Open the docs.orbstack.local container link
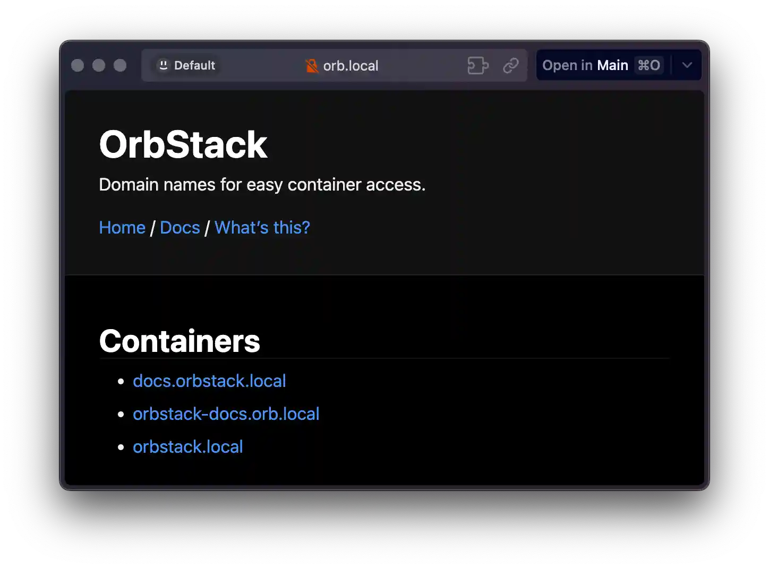 pyautogui.click(x=209, y=381)
